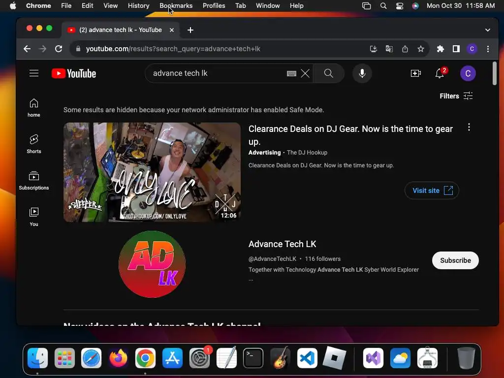Screen dimensions: 504x378
Task: Open the File menu
Action: (66, 6)
